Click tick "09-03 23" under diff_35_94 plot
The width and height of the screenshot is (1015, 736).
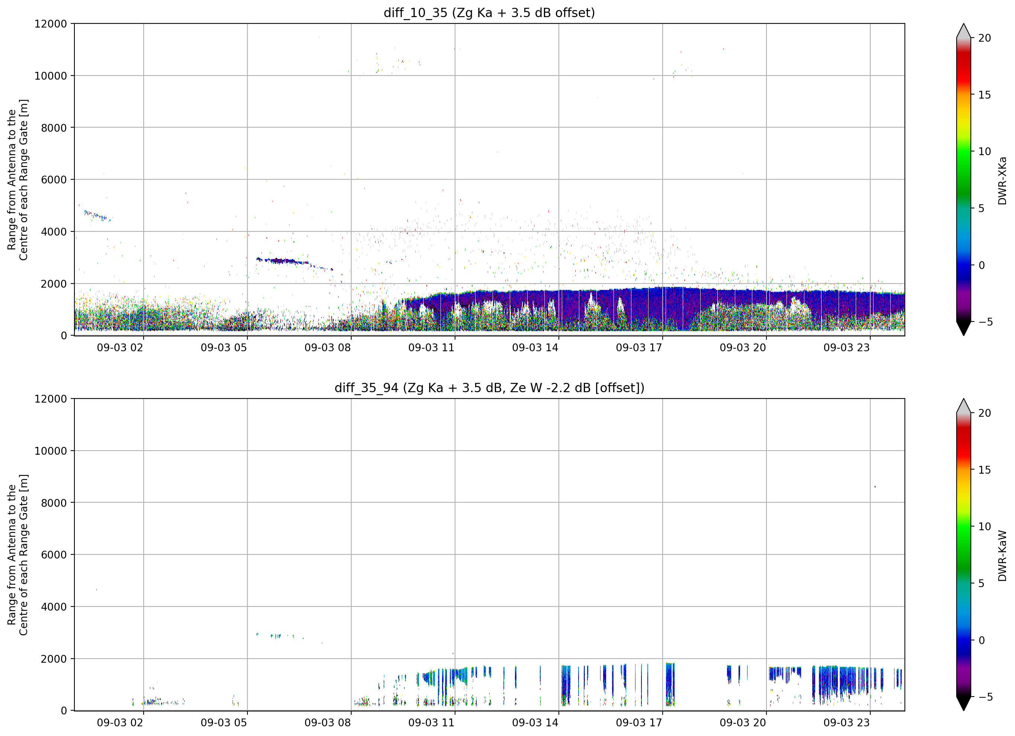(x=847, y=723)
